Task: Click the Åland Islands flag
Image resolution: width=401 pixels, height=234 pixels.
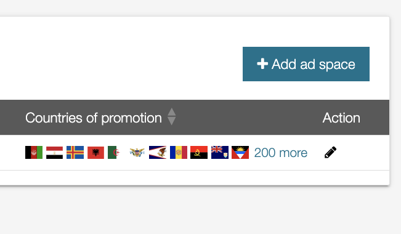Action: click(x=75, y=153)
